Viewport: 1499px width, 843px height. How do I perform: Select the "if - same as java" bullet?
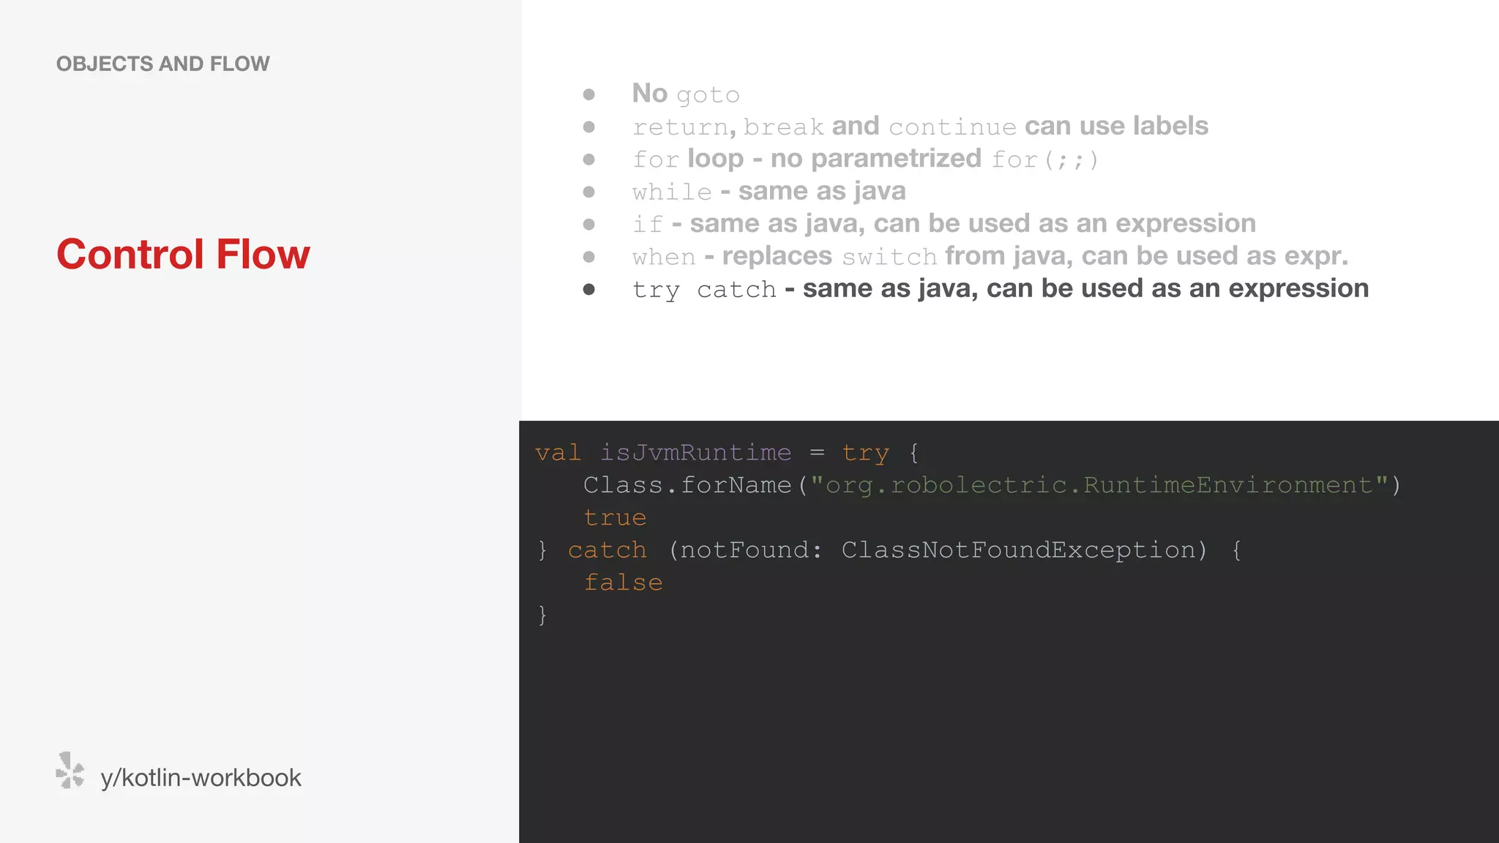944,223
